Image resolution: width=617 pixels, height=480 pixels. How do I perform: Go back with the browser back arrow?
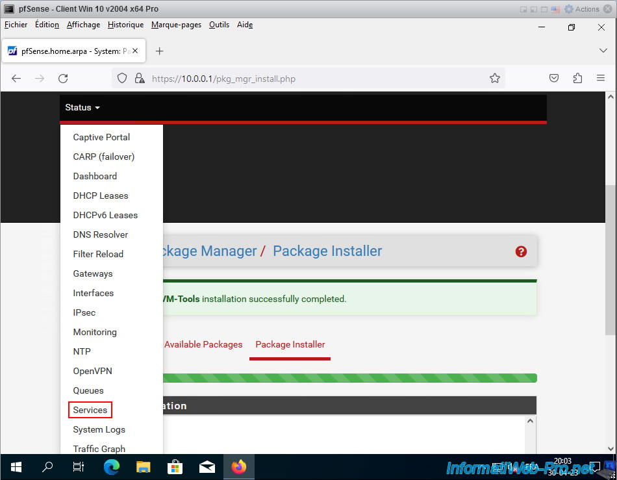click(16, 79)
